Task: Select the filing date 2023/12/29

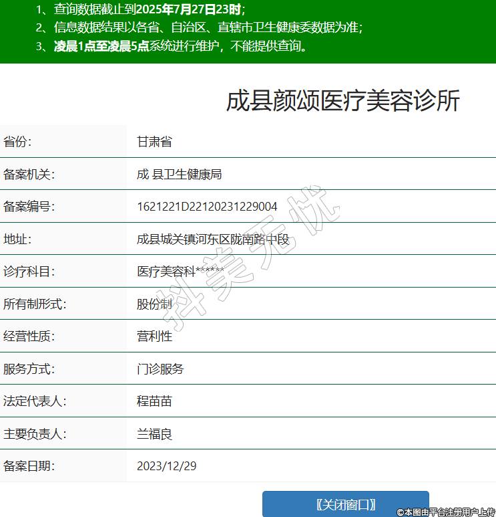Action: tap(166, 466)
